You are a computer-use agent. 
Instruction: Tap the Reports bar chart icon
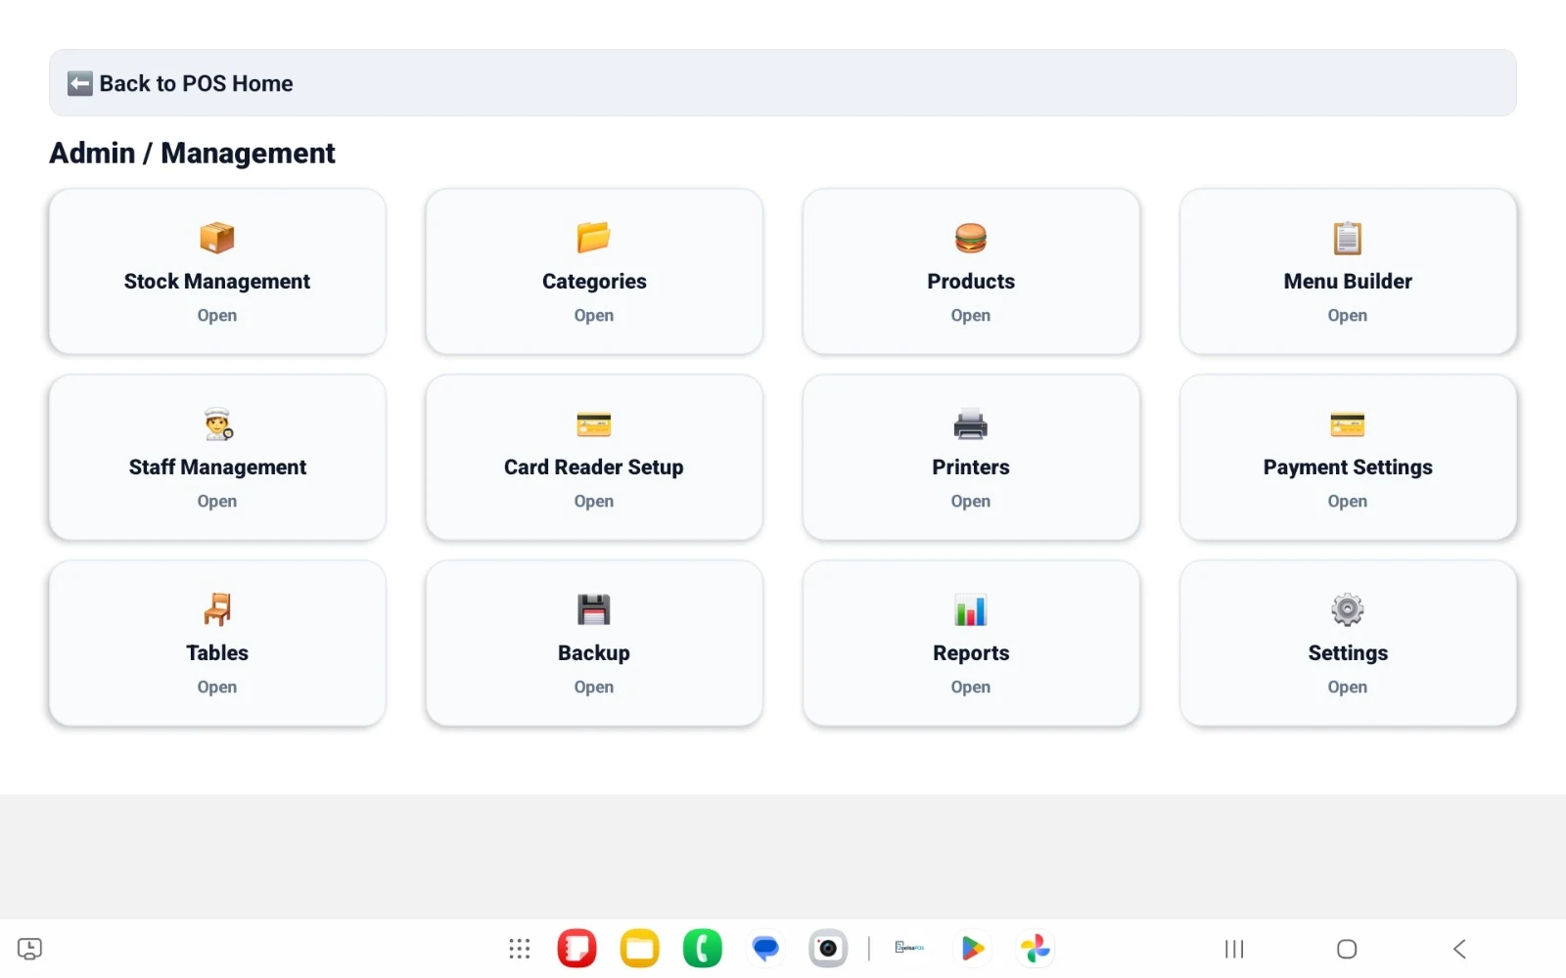click(970, 609)
